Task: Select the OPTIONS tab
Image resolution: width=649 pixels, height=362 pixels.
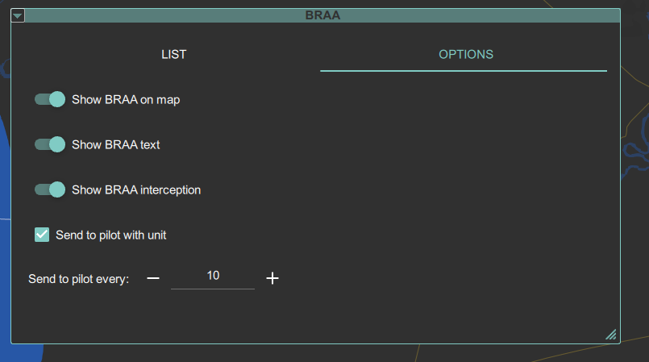Action: (466, 55)
